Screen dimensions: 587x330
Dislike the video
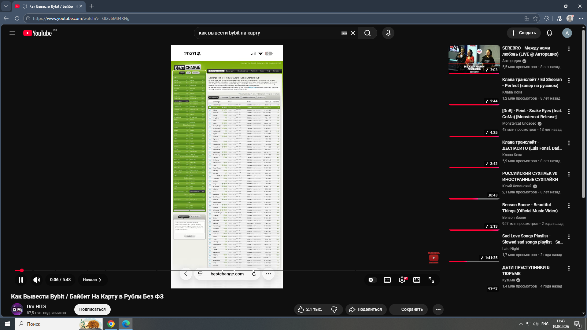(334, 310)
